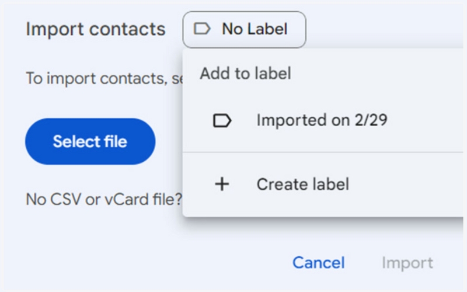The height and width of the screenshot is (292, 467).
Task: Click the greyed-out Import button
Action: pos(407,263)
